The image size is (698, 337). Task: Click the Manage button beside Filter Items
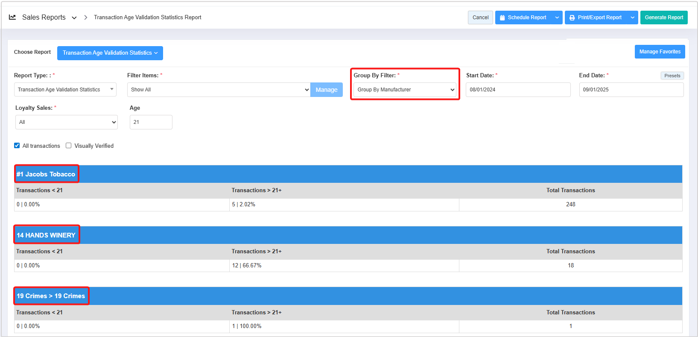[326, 90]
